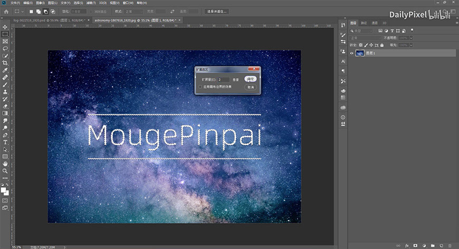Select the Quick Selection tool
Screen dimensions: 459x249
coord(5,56)
